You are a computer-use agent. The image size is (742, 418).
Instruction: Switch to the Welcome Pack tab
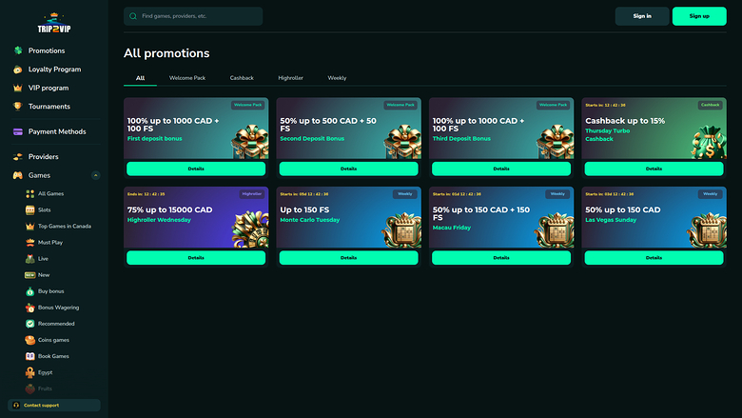(x=187, y=78)
